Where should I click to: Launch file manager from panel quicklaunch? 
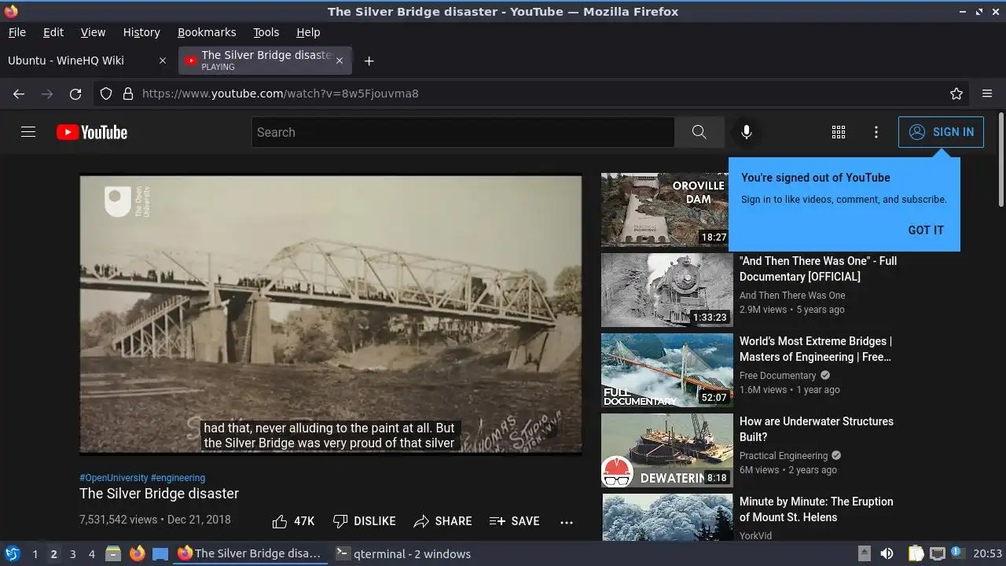(x=112, y=553)
